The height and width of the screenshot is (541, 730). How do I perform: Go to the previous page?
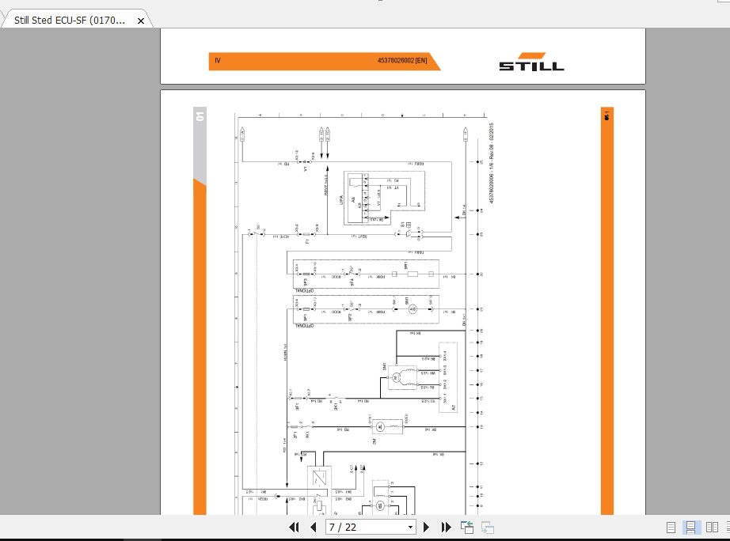pos(314,527)
